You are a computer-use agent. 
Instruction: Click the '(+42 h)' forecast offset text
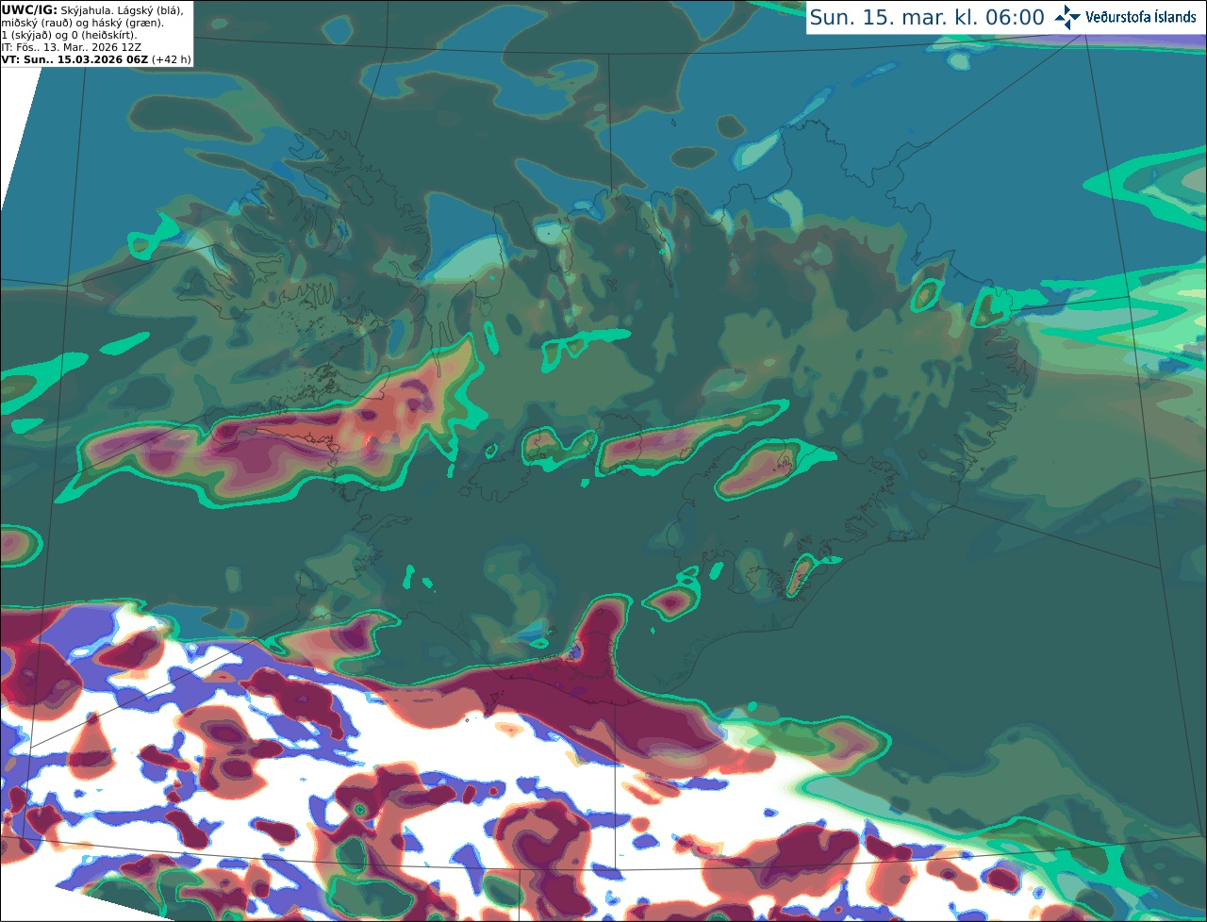coord(172,59)
